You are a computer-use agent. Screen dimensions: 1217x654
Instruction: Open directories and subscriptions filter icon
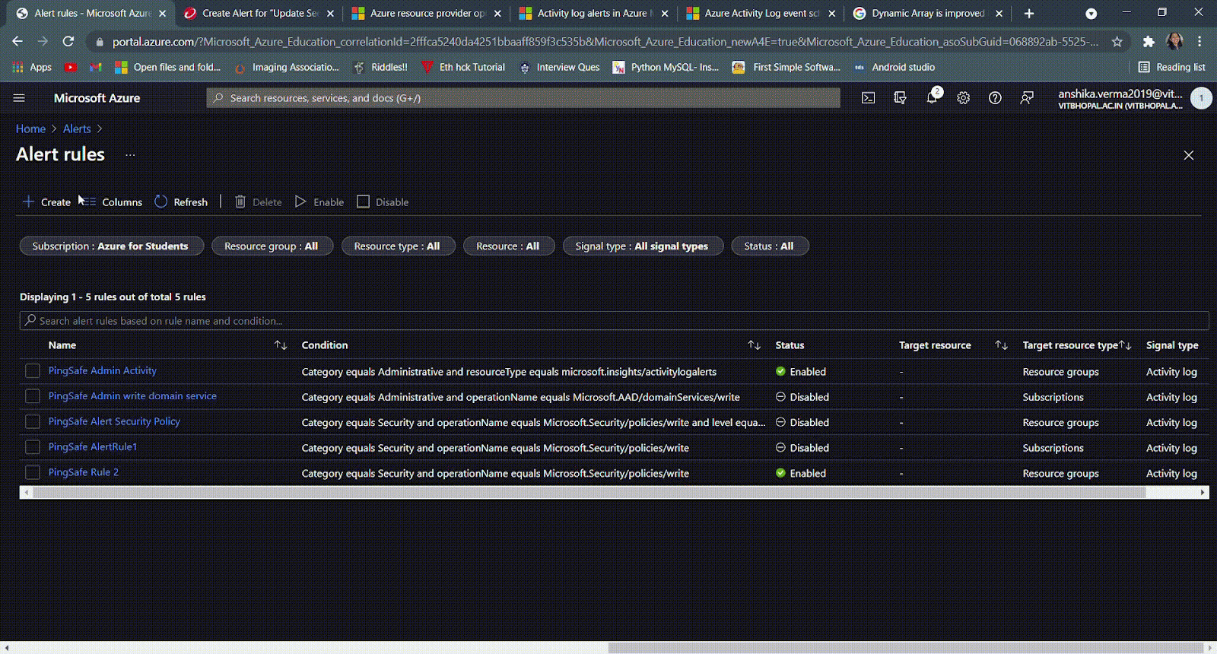tap(900, 98)
